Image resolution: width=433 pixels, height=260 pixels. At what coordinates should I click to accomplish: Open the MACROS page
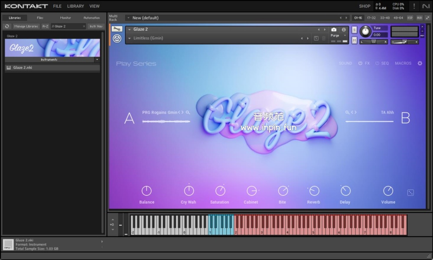point(403,63)
